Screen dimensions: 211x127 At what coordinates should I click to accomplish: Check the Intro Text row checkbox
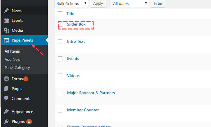tap(60, 42)
